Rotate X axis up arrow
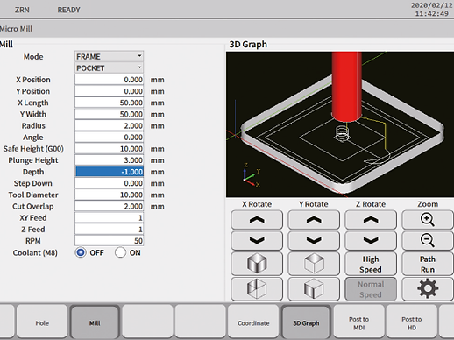454x340 pixels. (257, 220)
